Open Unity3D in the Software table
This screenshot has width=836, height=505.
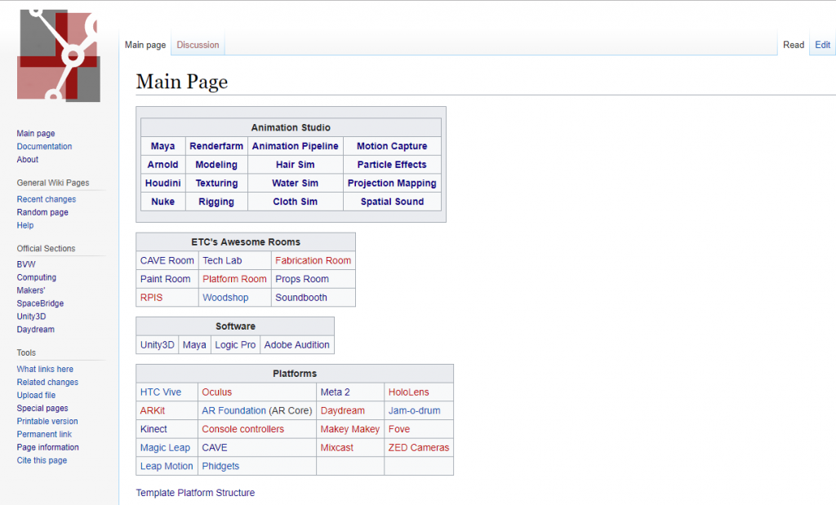(x=158, y=344)
